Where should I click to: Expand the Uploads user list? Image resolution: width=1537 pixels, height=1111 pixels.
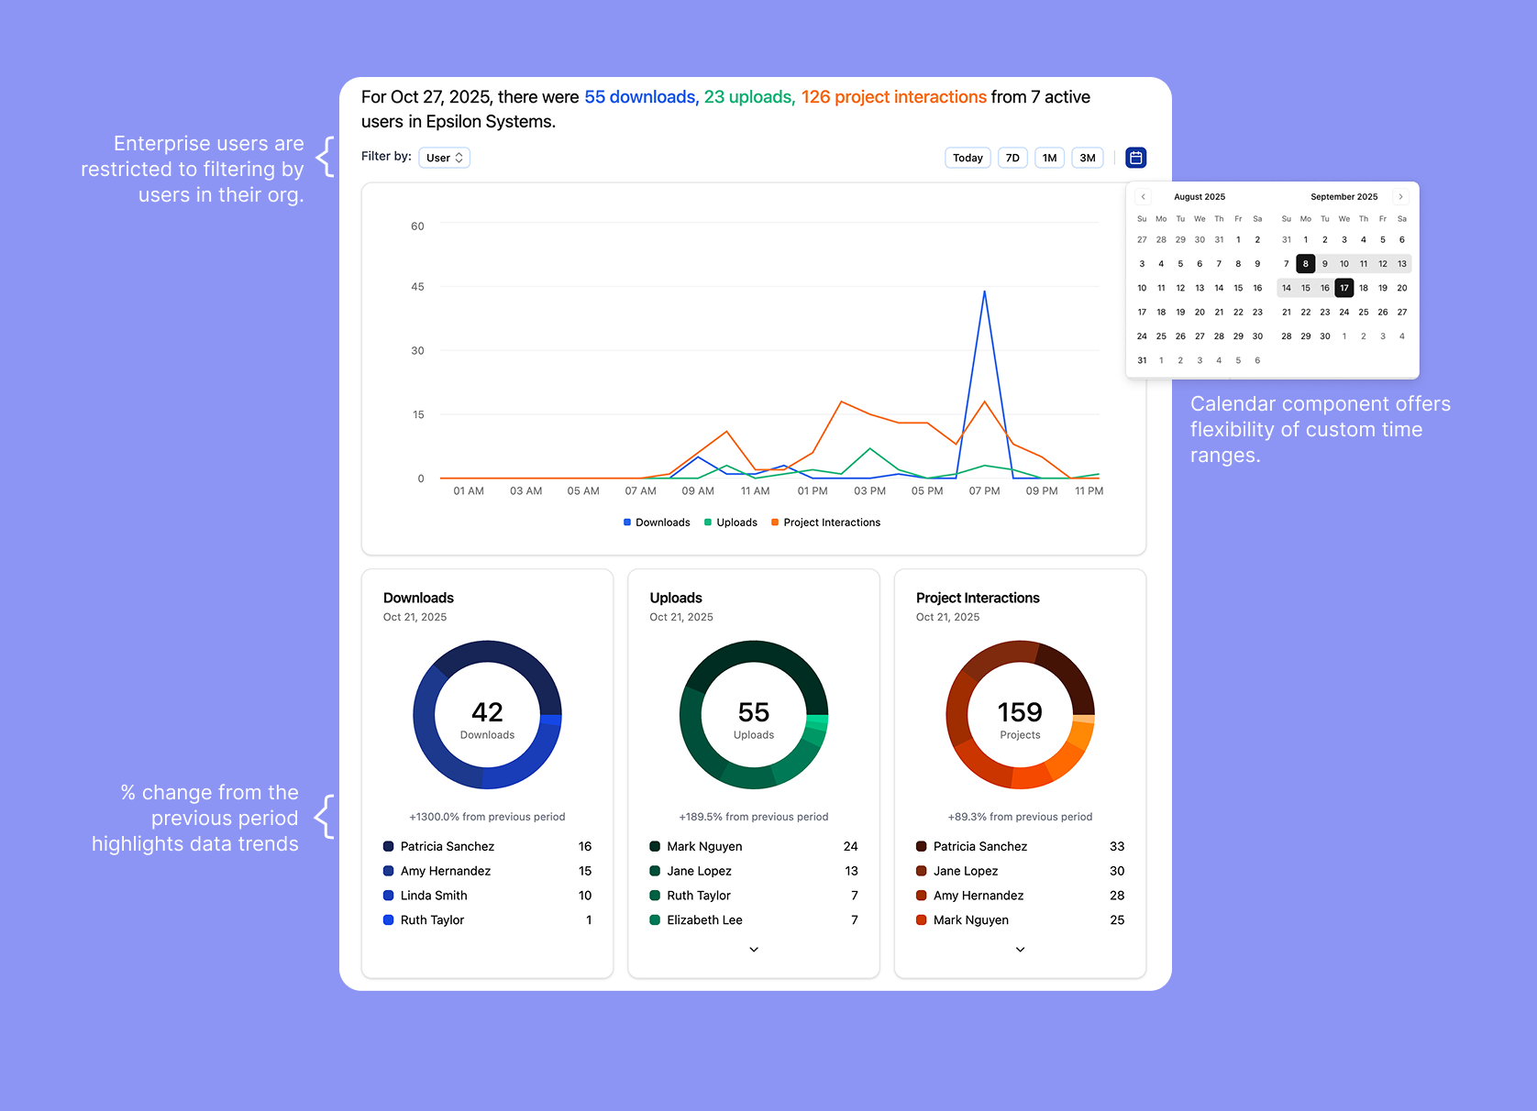point(754,950)
